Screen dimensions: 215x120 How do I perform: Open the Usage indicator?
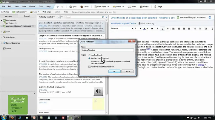pyautogui.click(x=158, y=7)
